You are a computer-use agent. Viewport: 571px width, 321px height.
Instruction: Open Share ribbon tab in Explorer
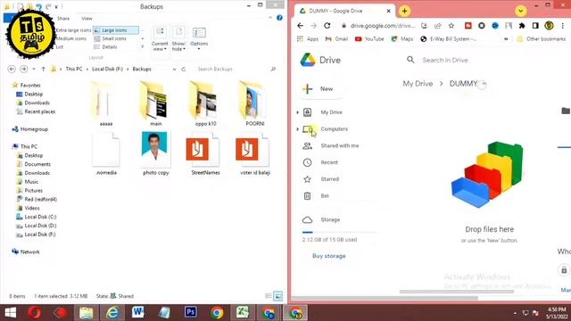[63, 18]
